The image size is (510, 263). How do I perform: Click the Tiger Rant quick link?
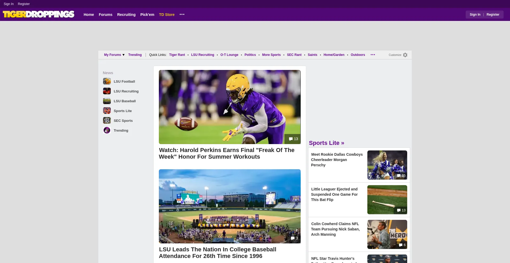coord(177,55)
